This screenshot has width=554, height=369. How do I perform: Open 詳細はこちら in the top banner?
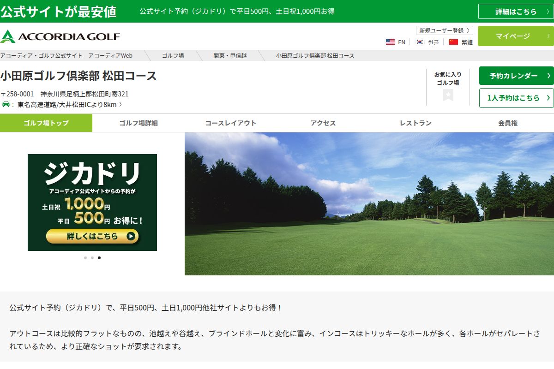(x=516, y=12)
